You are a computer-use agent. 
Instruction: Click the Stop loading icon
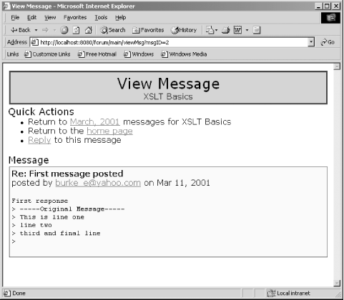(64, 30)
